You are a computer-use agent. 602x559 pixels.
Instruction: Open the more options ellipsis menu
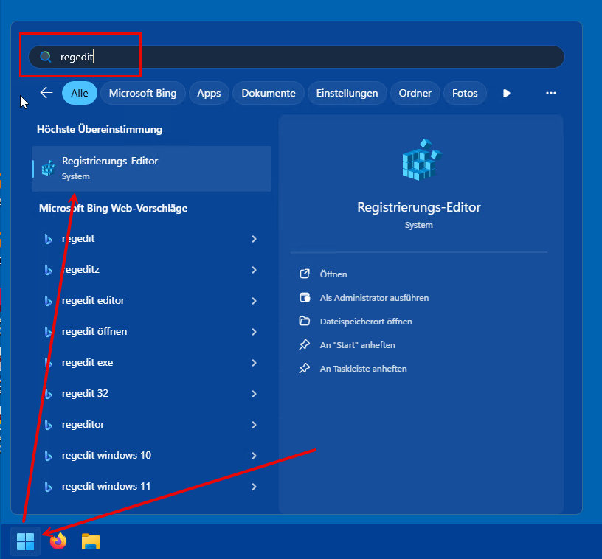point(551,93)
